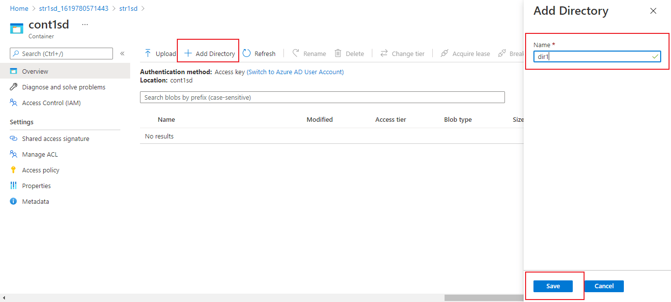Viewport: 671px width, 302px height.
Task: Click the Rename icon
Action: click(295, 53)
